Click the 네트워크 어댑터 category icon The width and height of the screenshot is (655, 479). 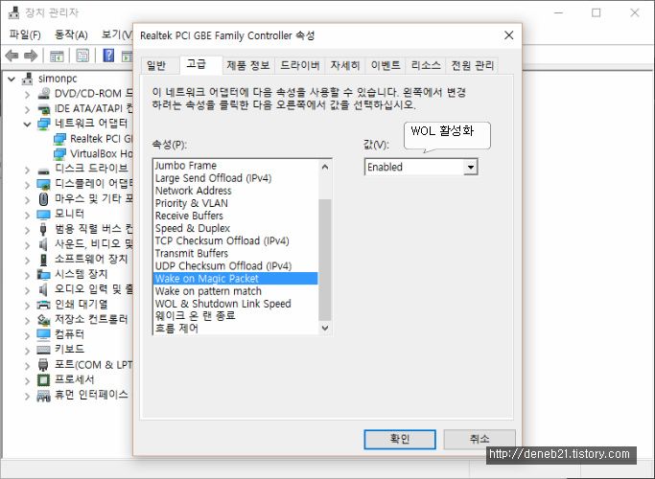tap(43, 124)
